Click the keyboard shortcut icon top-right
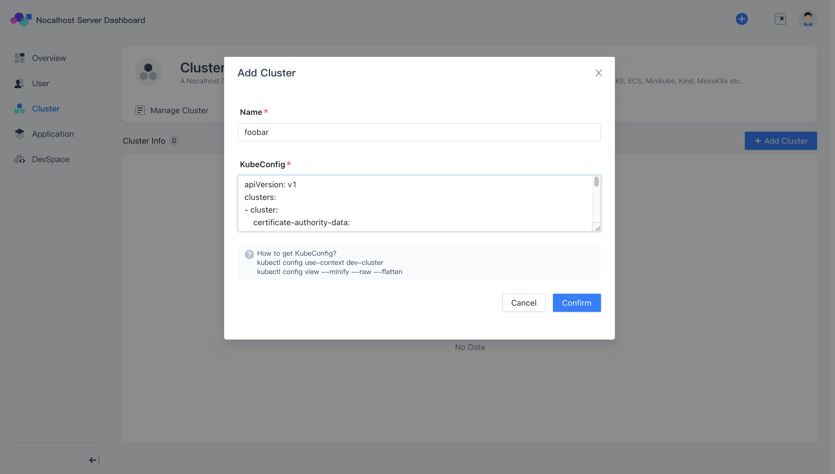835x474 pixels. coord(780,19)
